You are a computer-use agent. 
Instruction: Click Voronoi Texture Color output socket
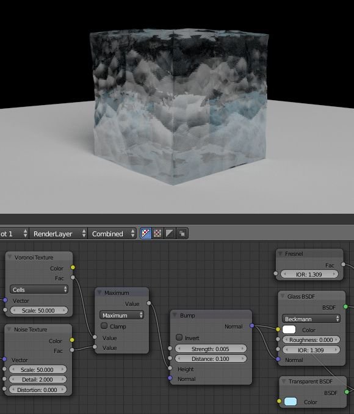pos(73,267)
